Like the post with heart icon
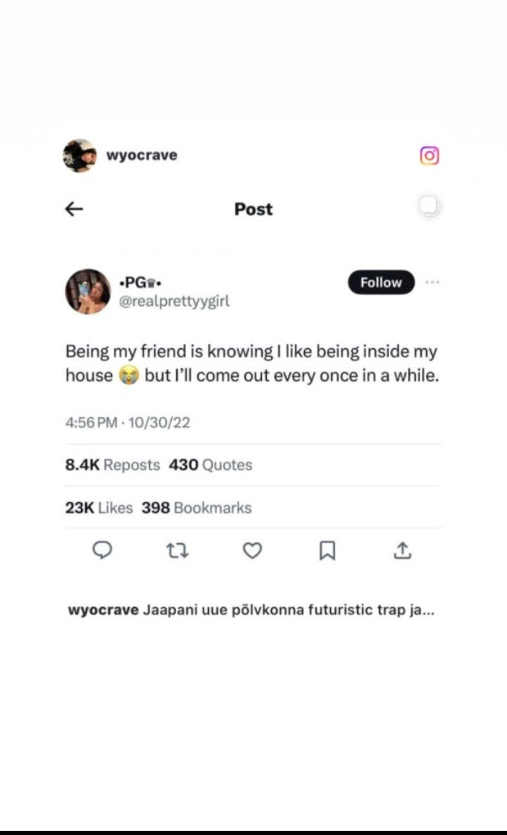This screenshot has width=507, height=835. [x=252, y=550]
